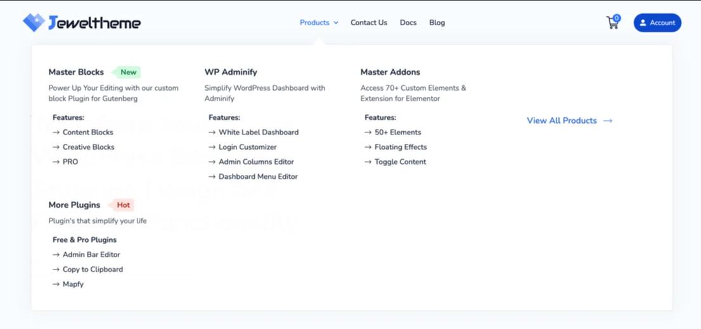Go to the Docs menu item
Image resolution: width=701 pixels, height=329 pixels.
tap(408, 22)
